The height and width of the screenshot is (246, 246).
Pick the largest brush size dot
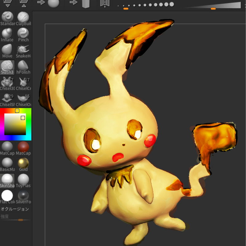point(172,4)
